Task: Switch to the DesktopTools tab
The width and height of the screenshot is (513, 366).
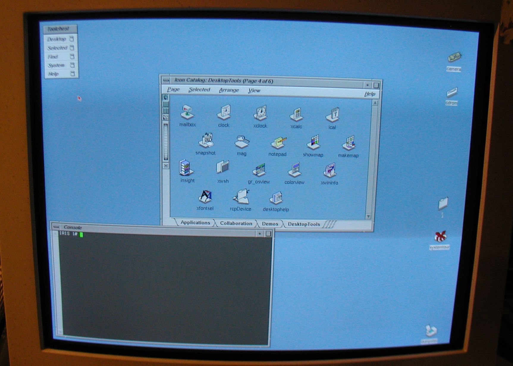Action: (304, 224)
